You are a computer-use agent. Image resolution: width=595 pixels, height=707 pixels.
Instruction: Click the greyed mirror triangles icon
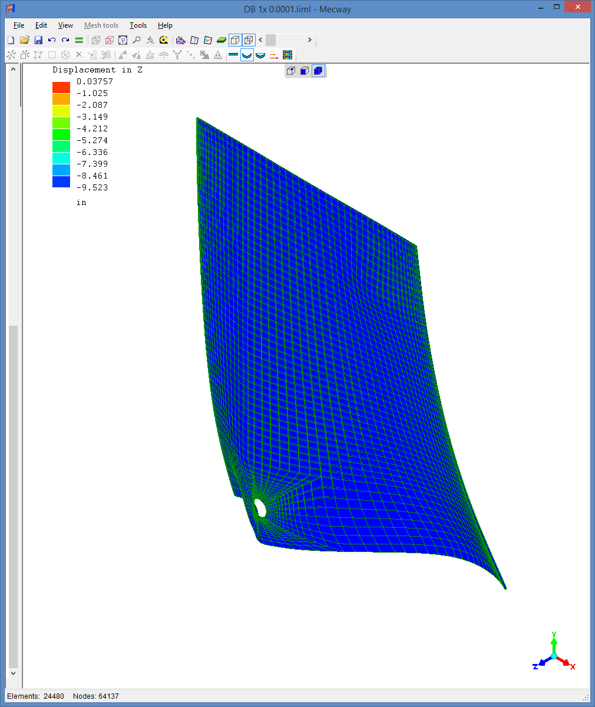(137, 55)
